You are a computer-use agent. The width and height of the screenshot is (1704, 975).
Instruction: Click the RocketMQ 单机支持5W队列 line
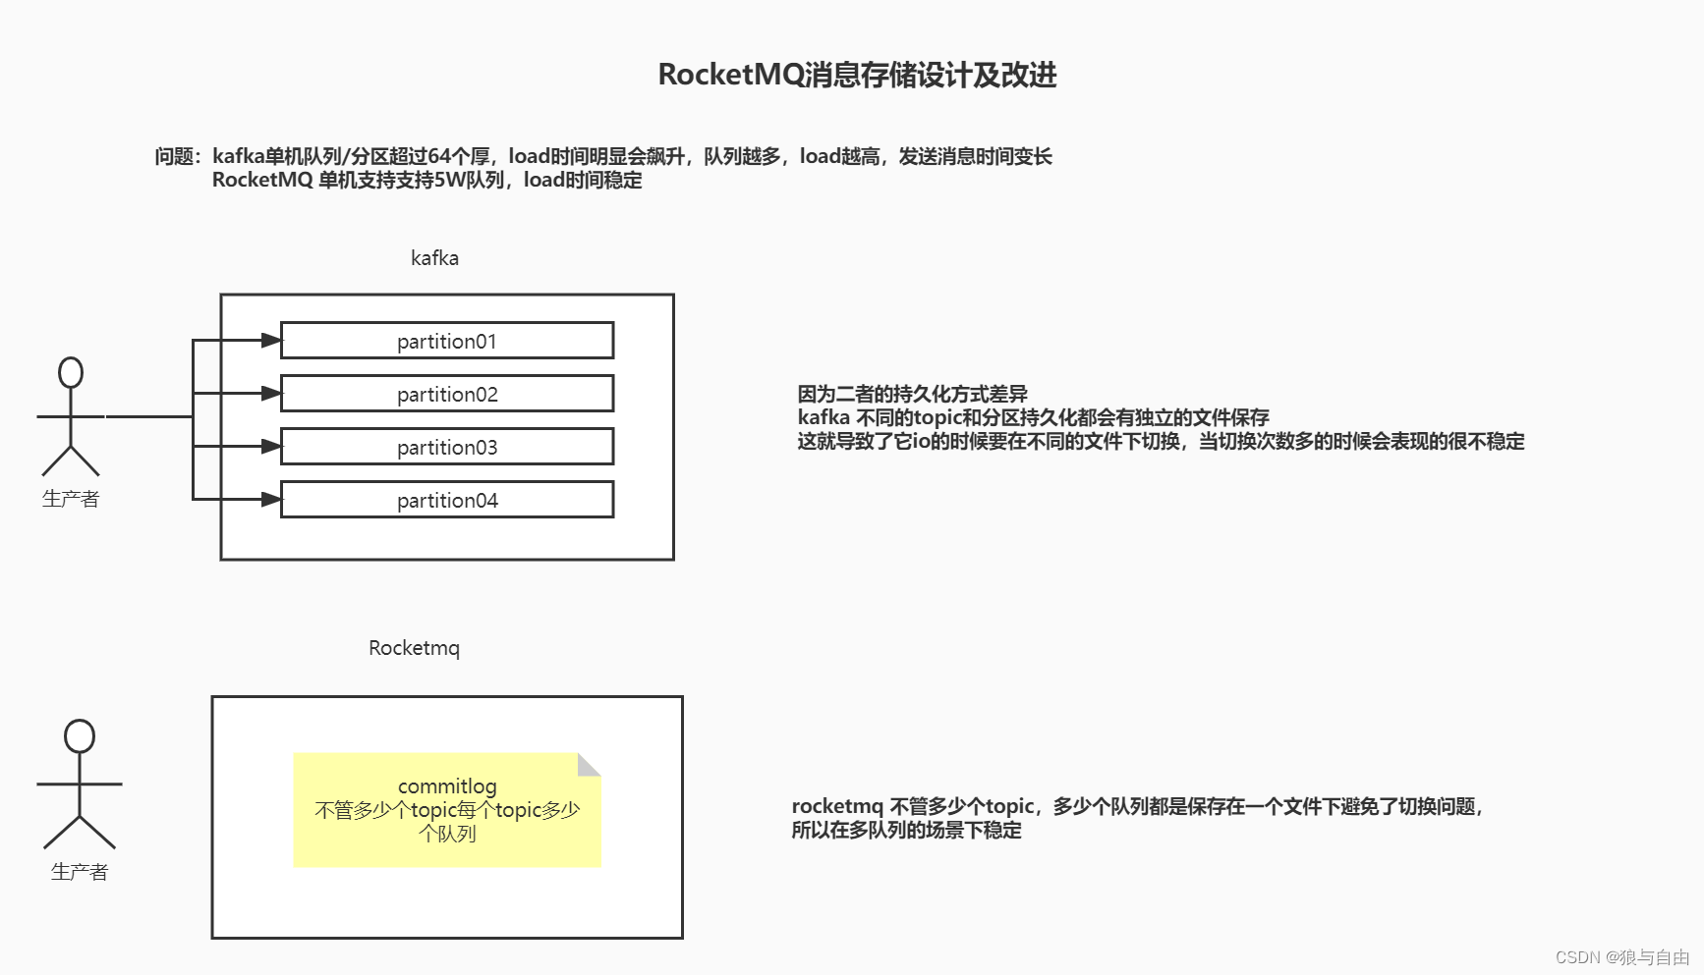[427, 180]
